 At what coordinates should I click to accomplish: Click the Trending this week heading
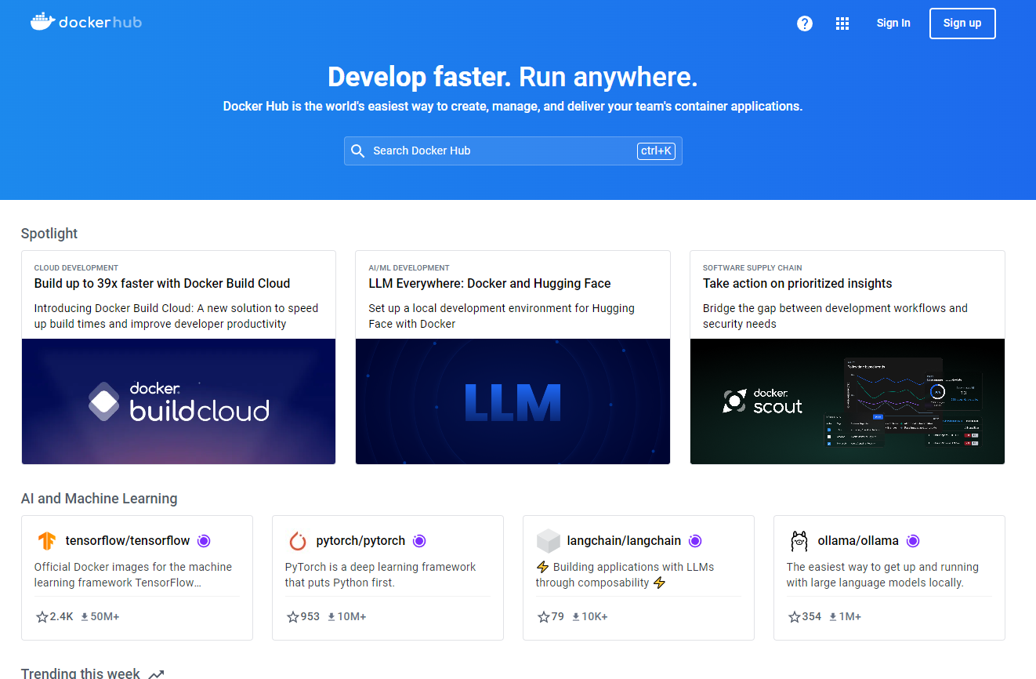pyautogui.click(x=81, y=674)
